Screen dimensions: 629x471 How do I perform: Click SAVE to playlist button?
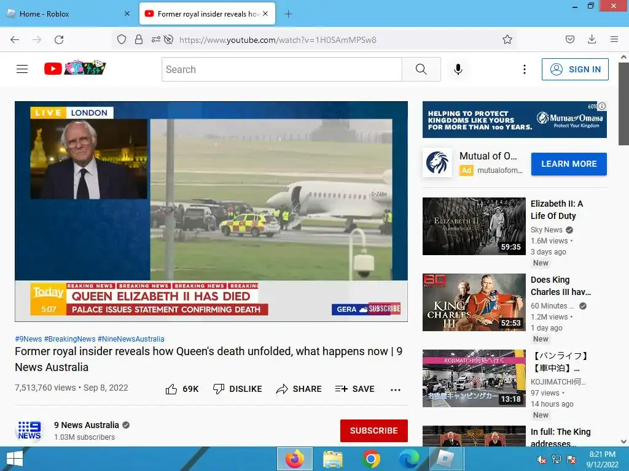click(355, 389)
